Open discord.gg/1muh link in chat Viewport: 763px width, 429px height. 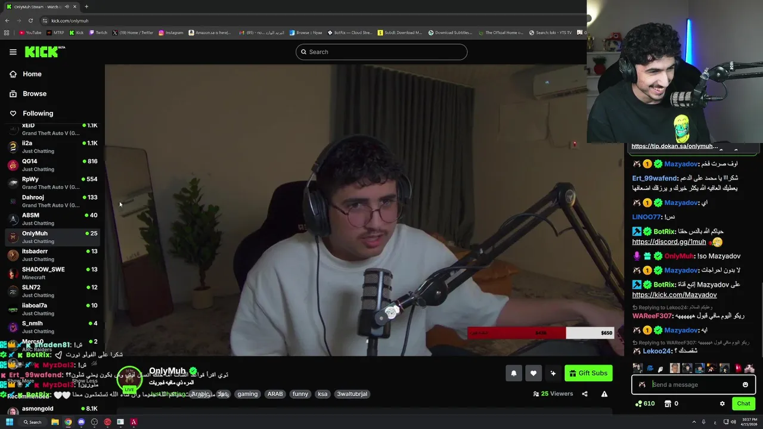pos(669,242)
